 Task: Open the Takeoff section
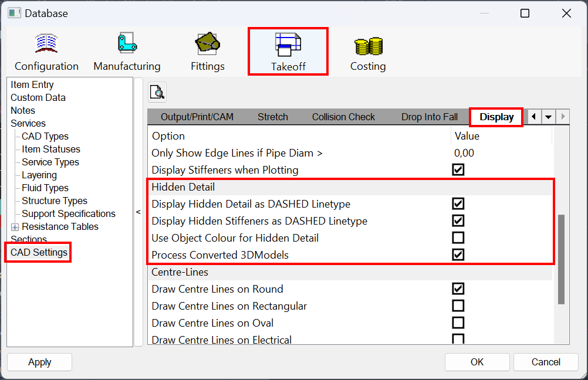288,50
